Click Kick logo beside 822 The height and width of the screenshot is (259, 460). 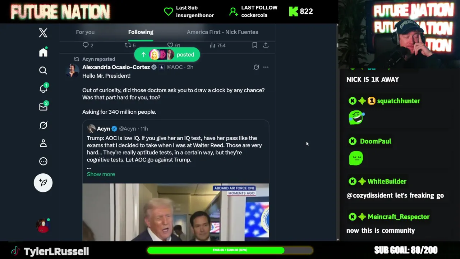tap(294, 12)
